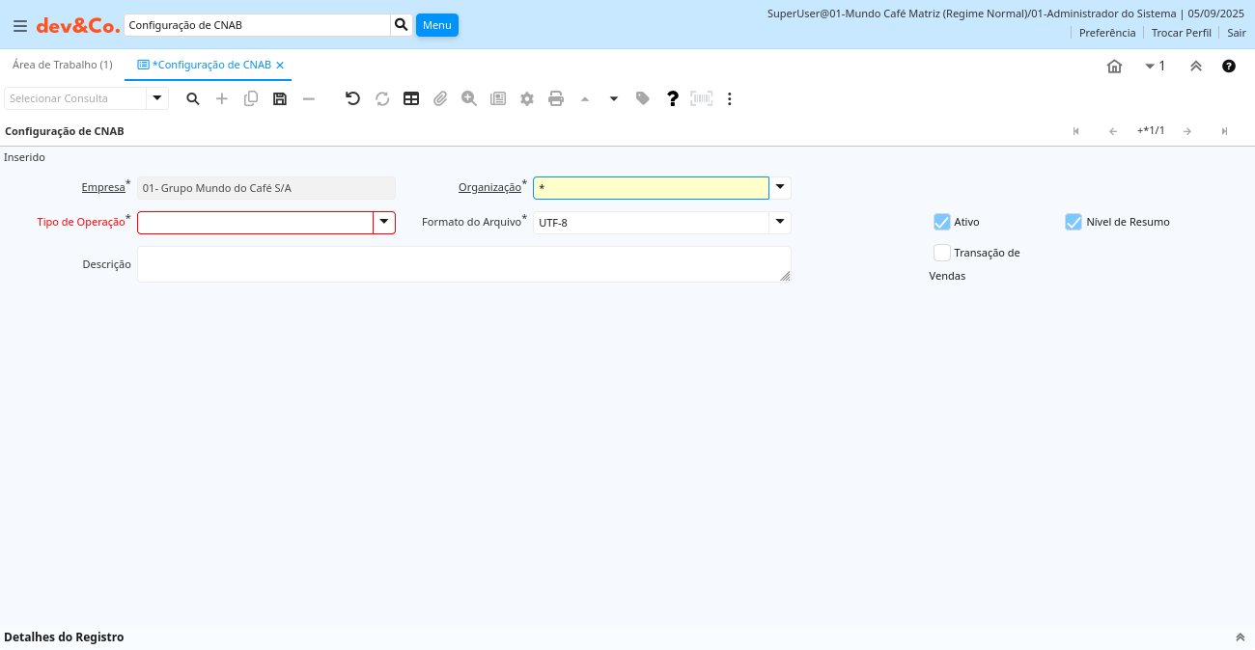Click the Find record magnifier icon
The height and width of the screenshot is (650, 1255).
point(193,98)
